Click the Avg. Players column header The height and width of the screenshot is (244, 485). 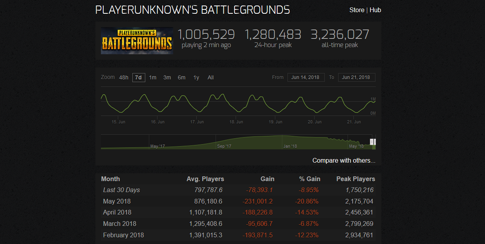click(205, 179)
